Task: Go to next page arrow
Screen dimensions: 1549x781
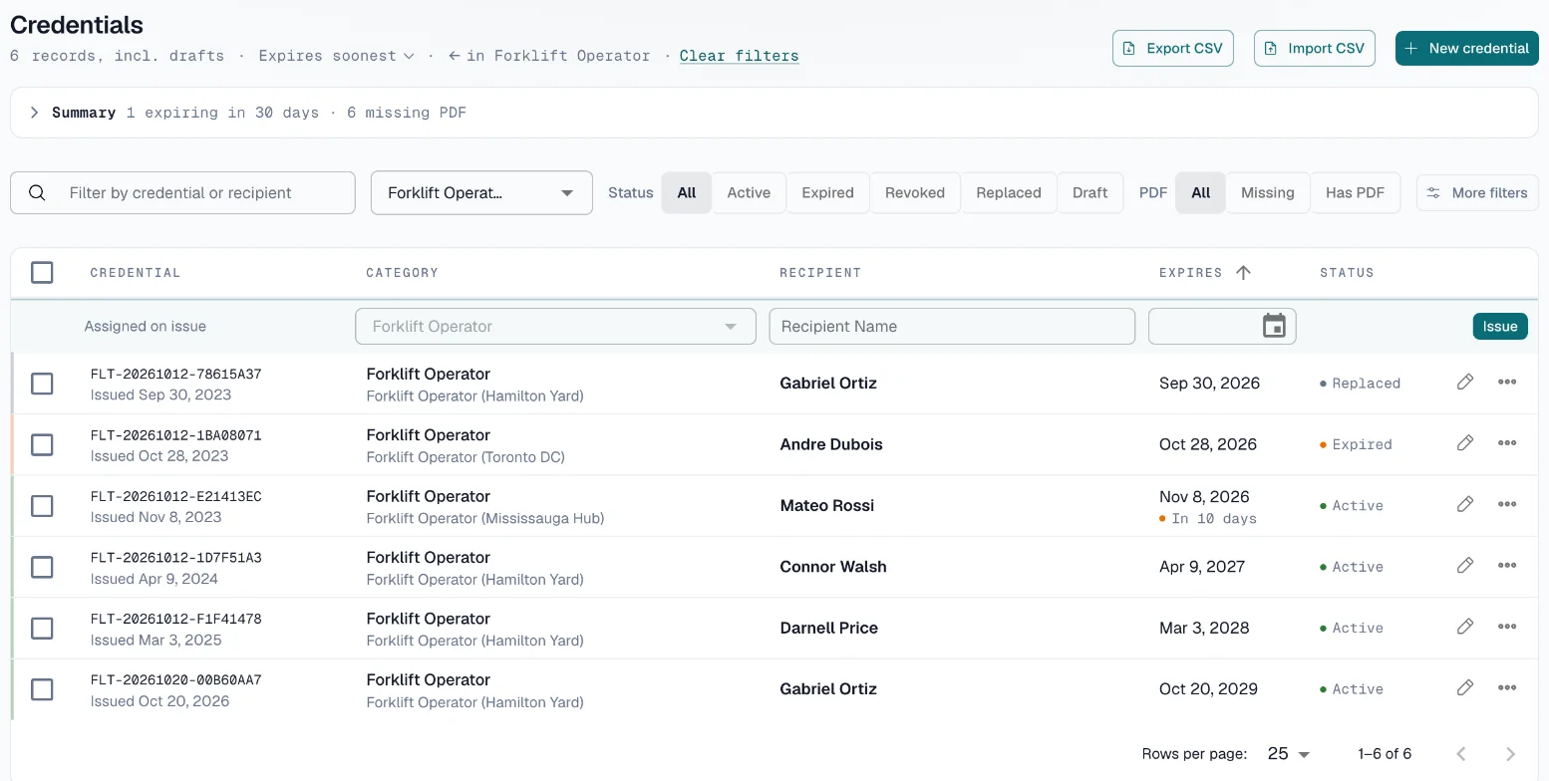Action: click(x=1510, y=754)
